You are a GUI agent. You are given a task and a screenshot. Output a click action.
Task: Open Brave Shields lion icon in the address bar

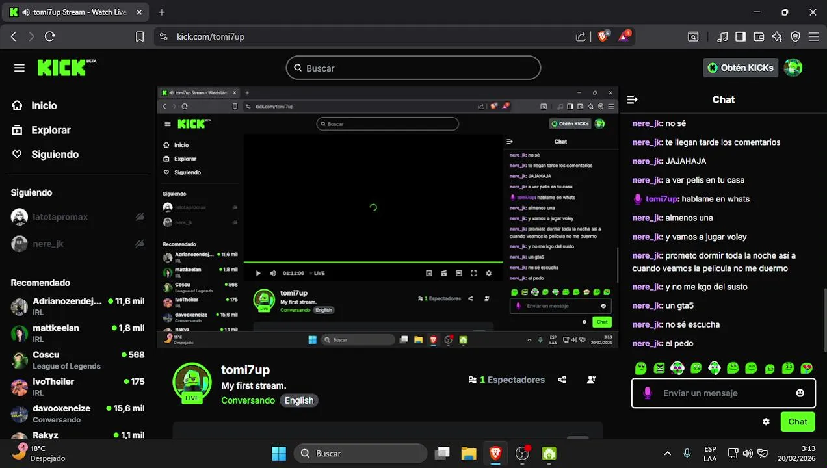coord(603,36)
